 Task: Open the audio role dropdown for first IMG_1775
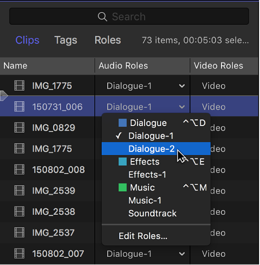point(182,86)
